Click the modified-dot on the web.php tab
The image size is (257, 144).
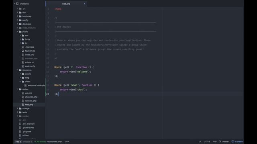pyautogui.click(x=84, y=4)
